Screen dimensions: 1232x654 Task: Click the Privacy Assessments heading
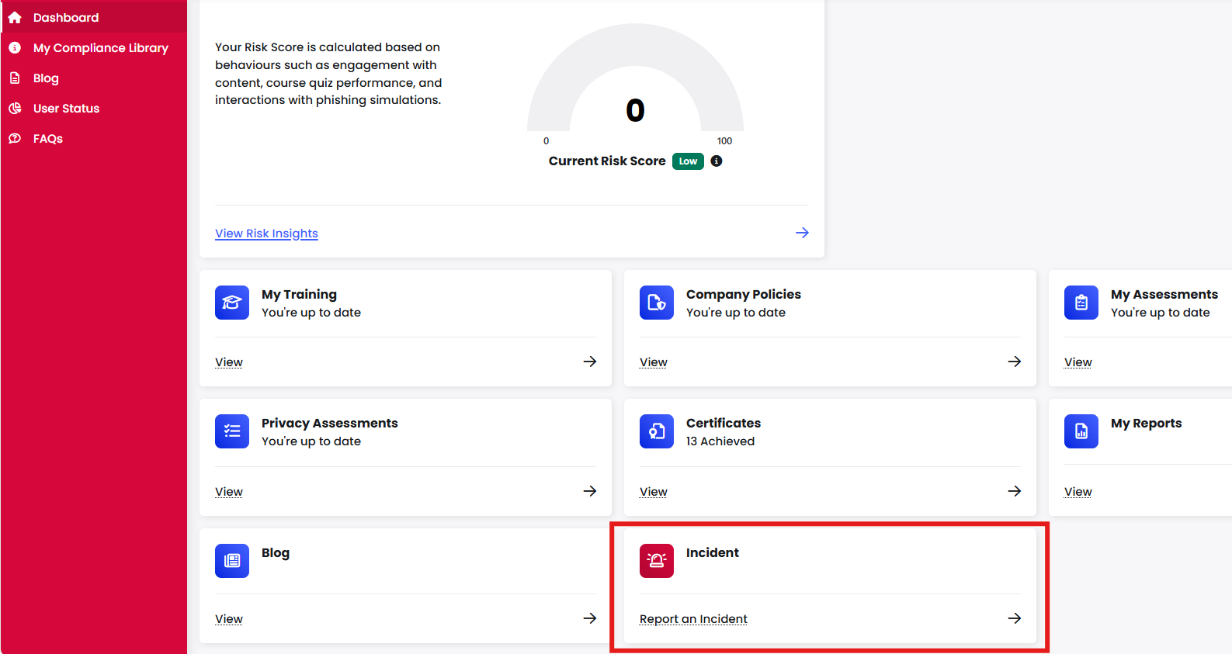[330, 424]
